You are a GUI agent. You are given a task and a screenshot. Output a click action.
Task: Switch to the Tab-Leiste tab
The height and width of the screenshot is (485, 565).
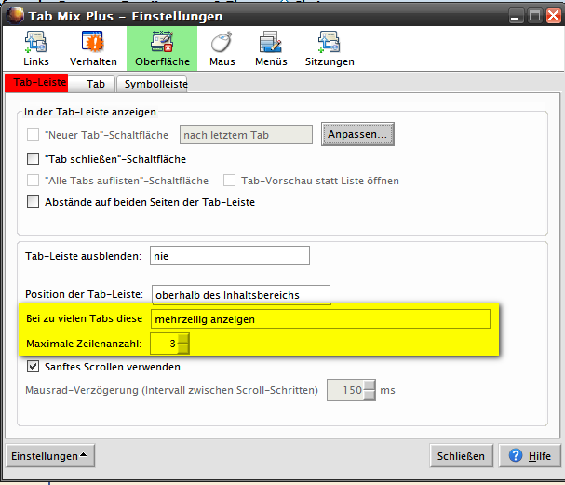point(36,83)
